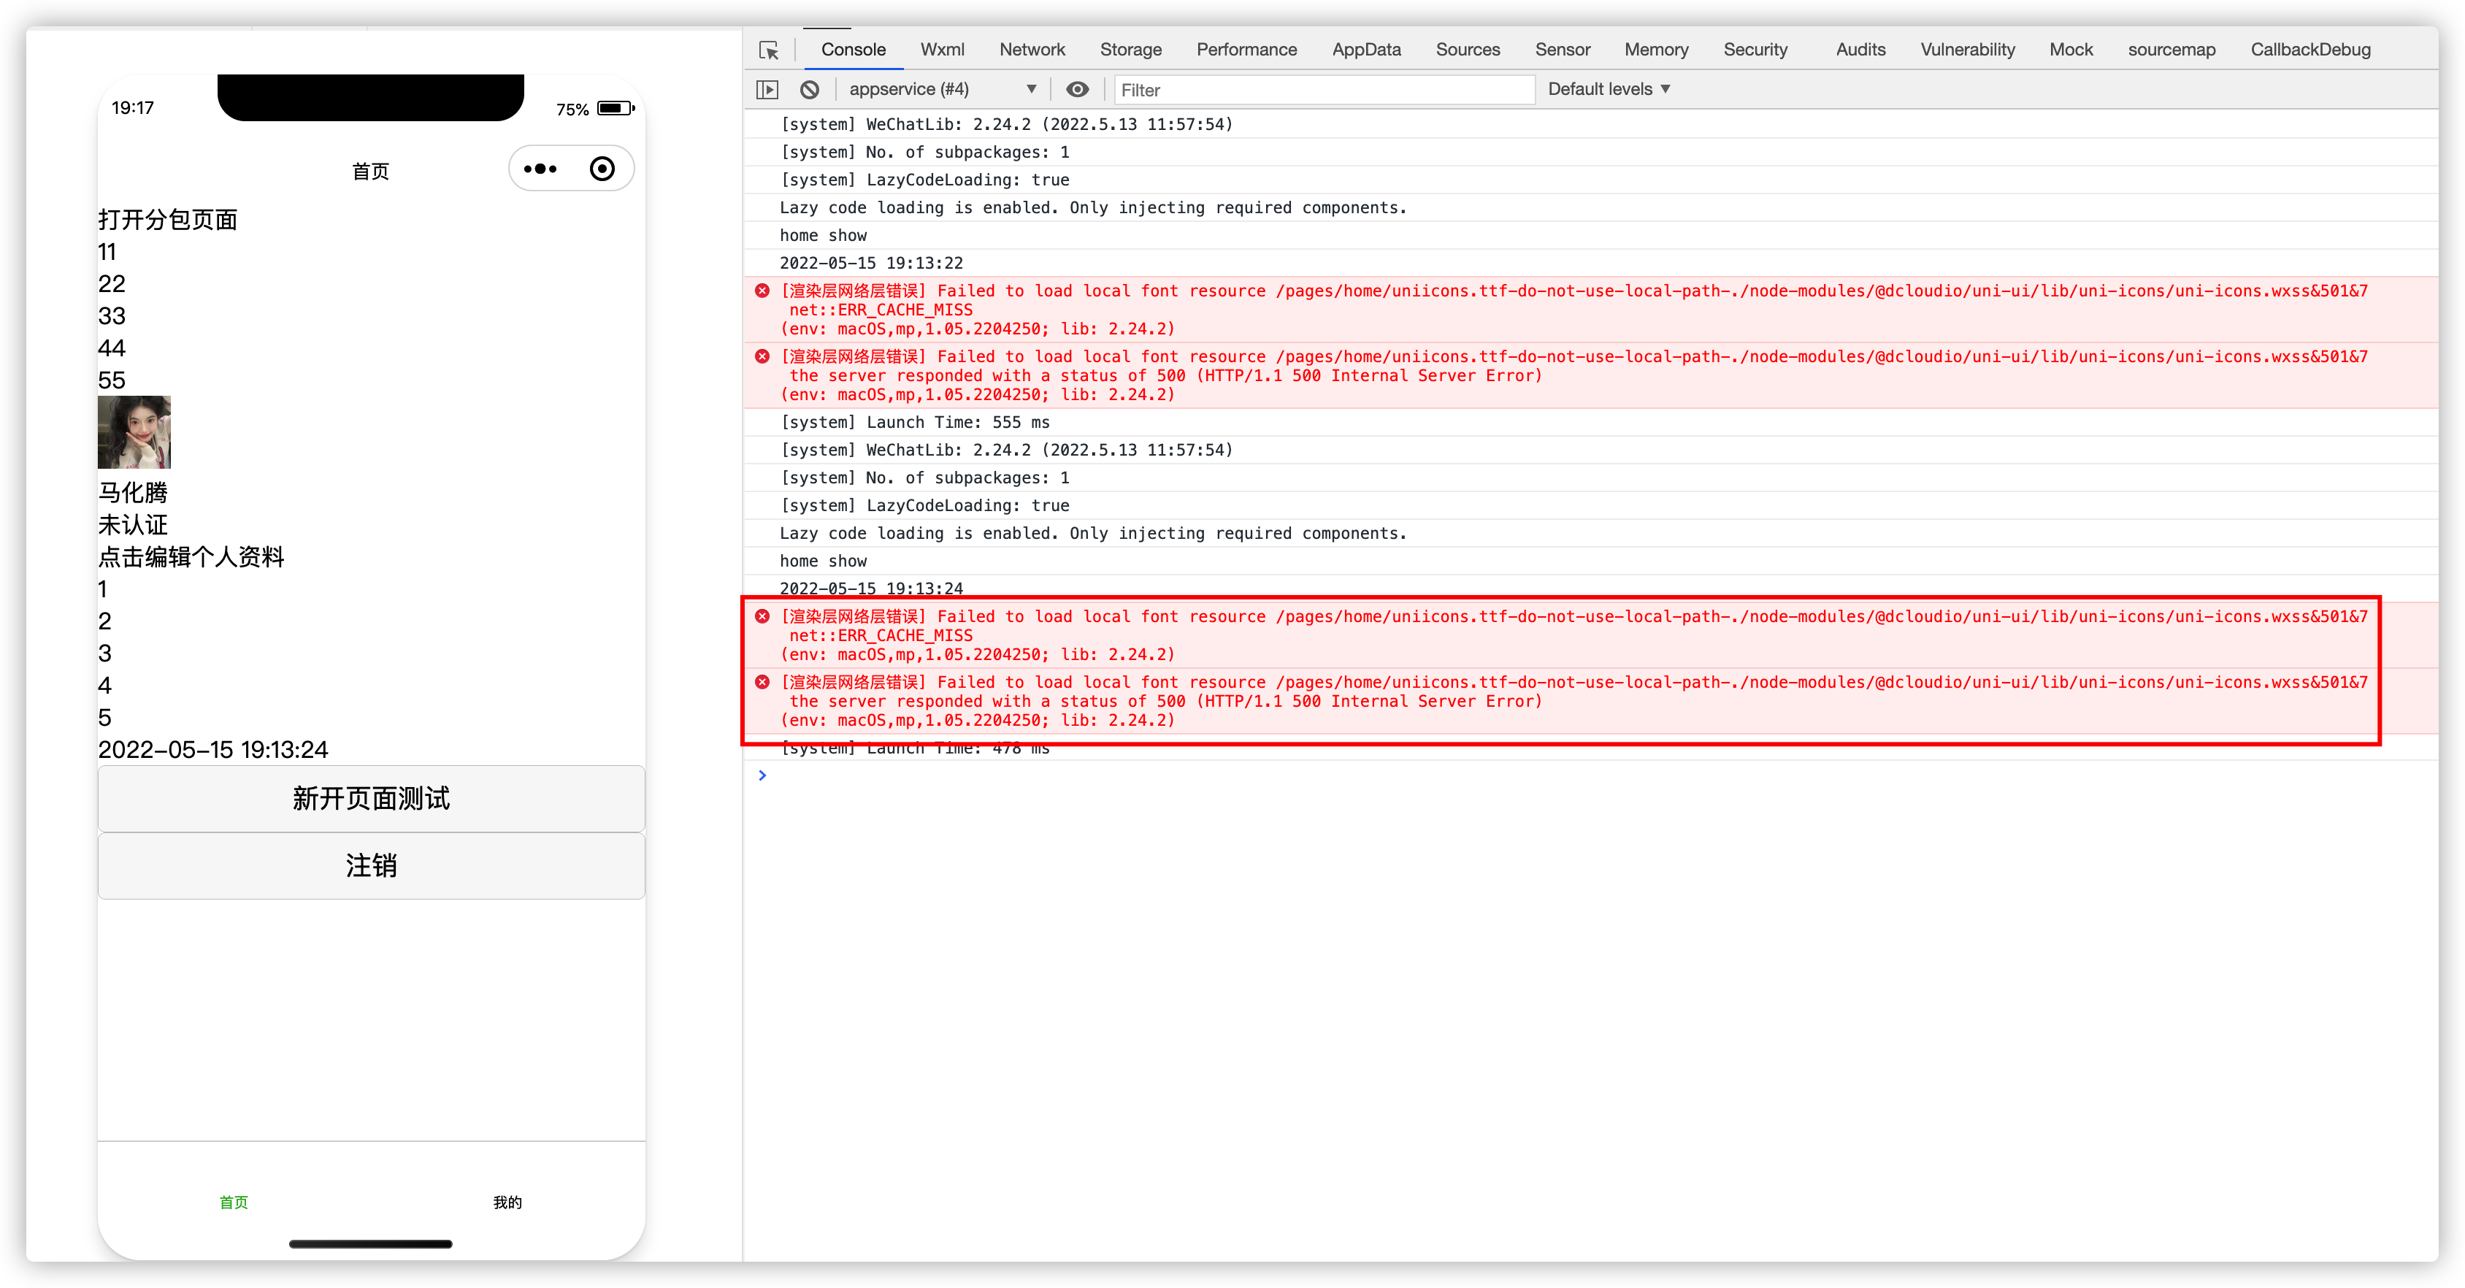Click the error icon on the 500 Internal Server Error

point(762,681)
